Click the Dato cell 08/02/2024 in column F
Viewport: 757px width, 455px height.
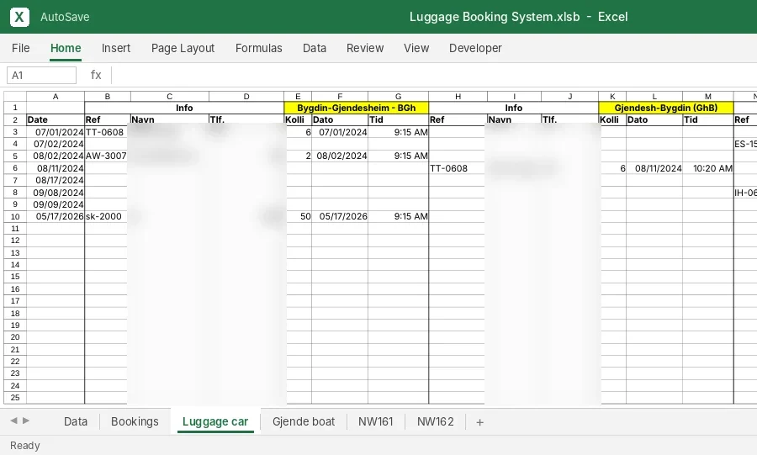point(340,156)
